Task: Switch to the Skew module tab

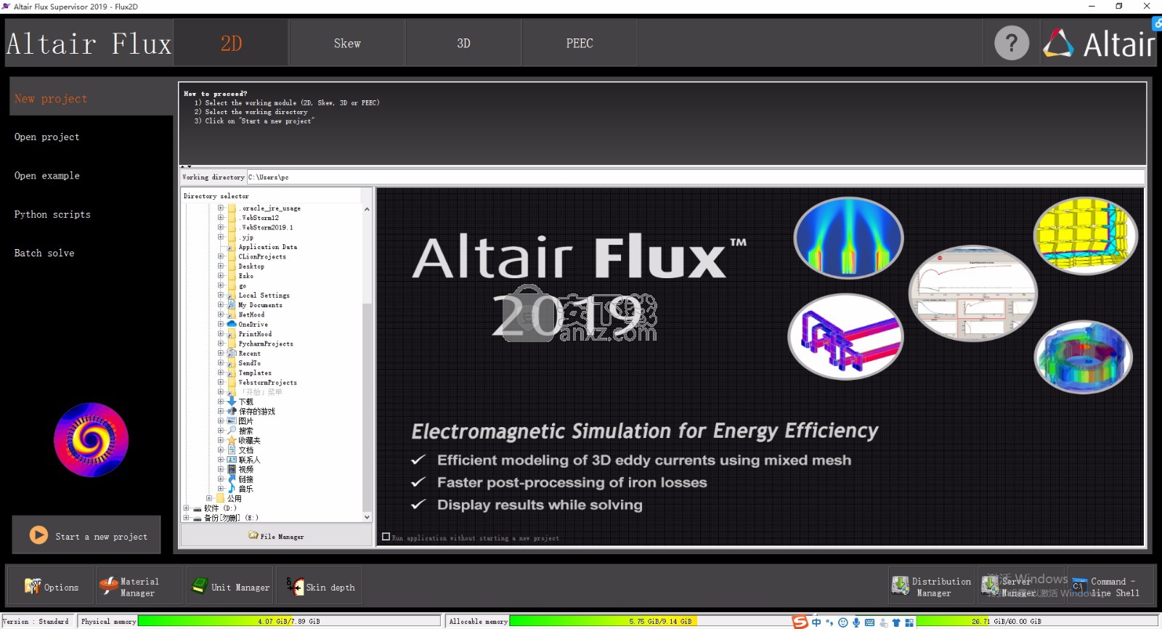Action: [x=347, y=43]
